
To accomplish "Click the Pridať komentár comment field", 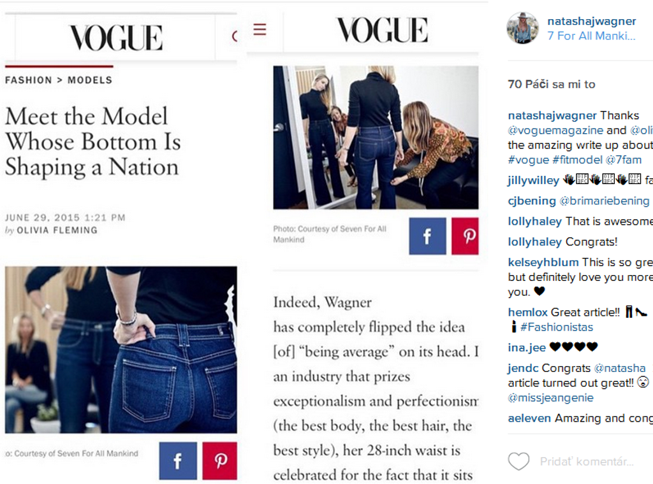I will (587, 461).
